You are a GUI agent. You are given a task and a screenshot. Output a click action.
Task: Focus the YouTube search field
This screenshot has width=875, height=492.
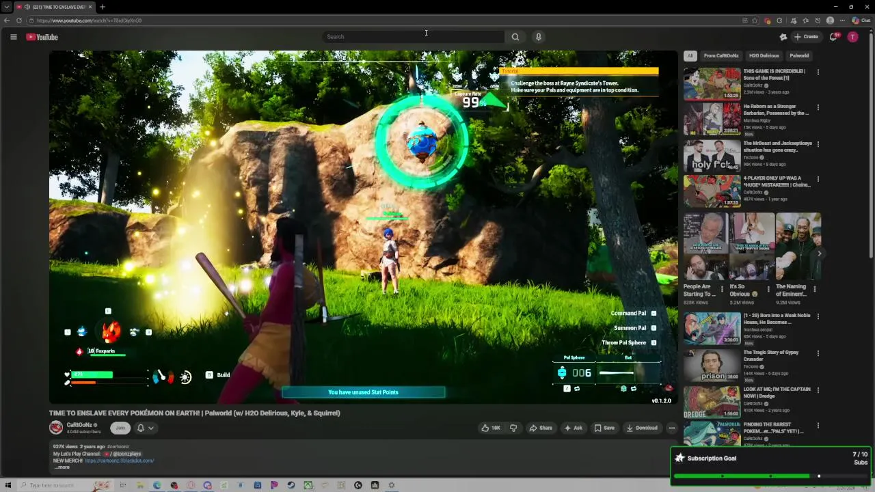tap(414, 37)
